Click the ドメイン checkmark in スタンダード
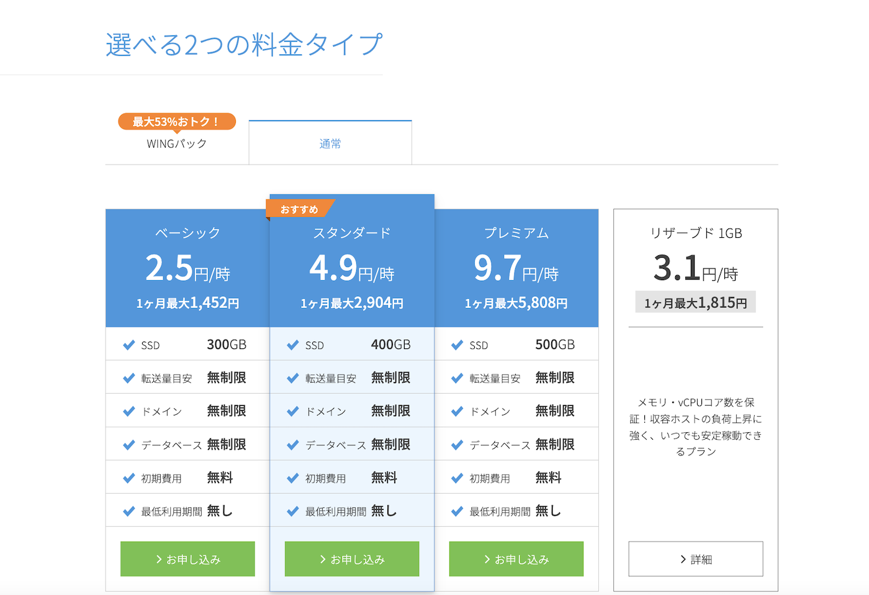The height and width of the screenshot is (595, 869). point(293,411)
